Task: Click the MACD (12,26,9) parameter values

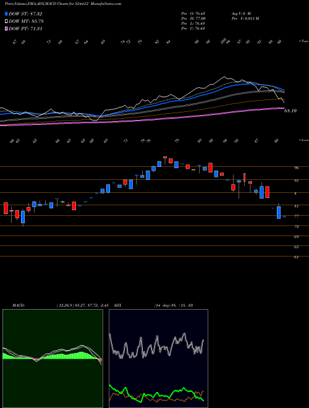Action: [82, 305]
